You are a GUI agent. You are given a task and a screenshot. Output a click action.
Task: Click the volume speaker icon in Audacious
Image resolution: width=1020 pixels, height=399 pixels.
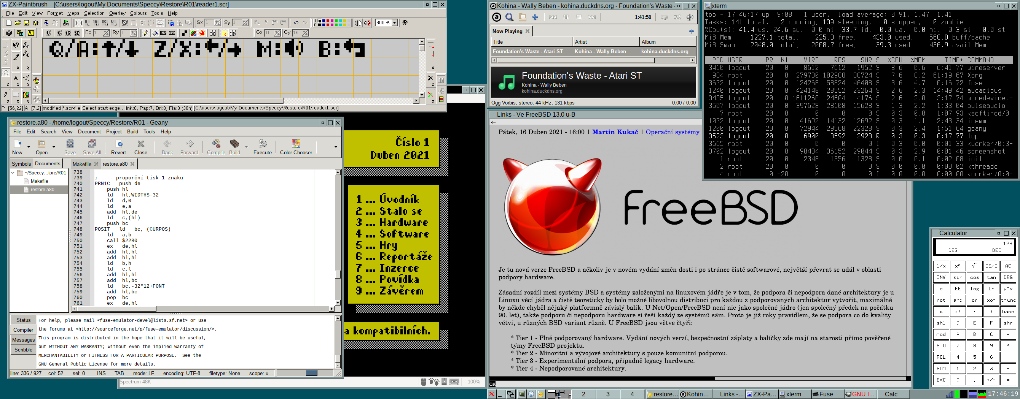[x=690, y=17]
